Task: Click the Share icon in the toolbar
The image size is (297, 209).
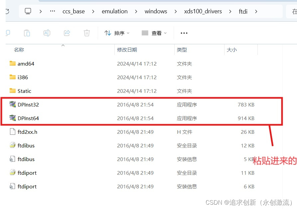Action: pyautogui.click(x=66, y=33)
